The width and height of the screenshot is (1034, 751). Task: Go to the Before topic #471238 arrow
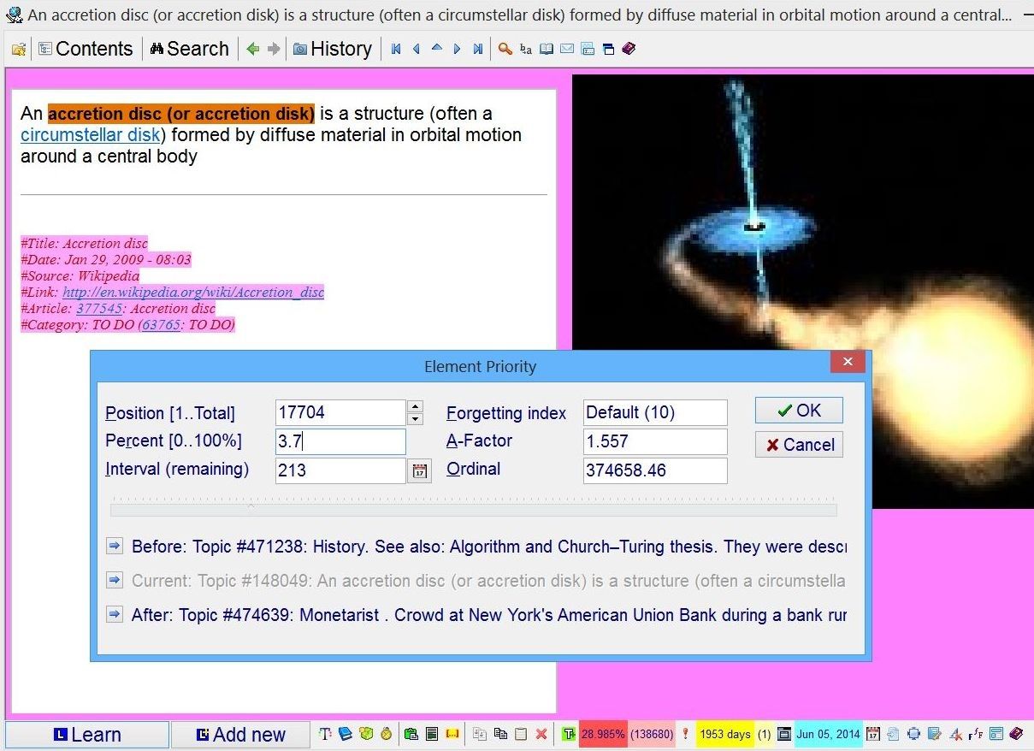(115, 547)
